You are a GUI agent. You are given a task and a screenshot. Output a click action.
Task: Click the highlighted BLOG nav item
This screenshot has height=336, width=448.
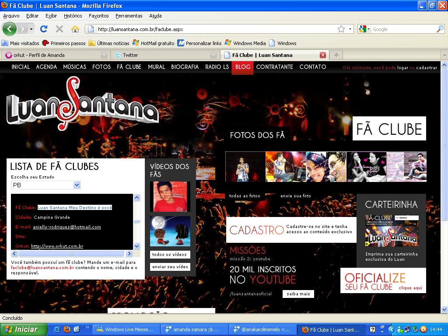(x=242, y=67)
